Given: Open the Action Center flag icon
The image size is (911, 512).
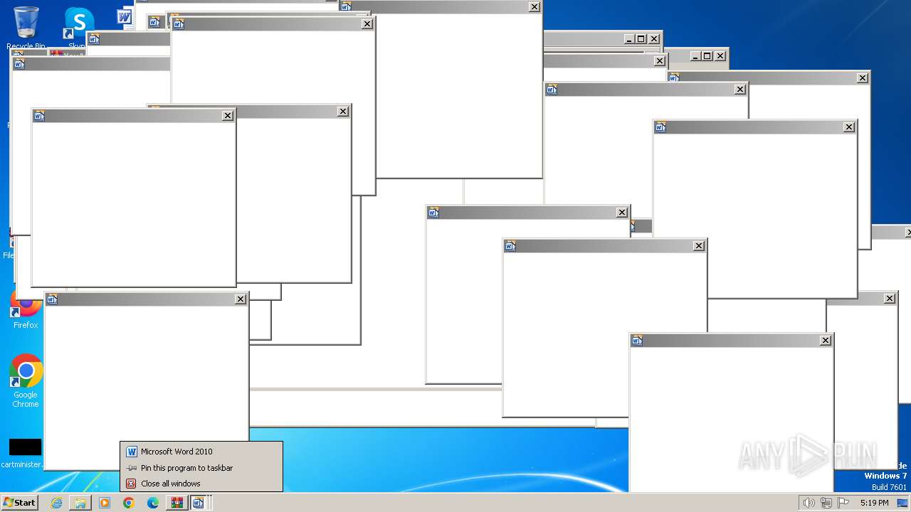Looking at the screenshot, I should [x=844, y=503].
